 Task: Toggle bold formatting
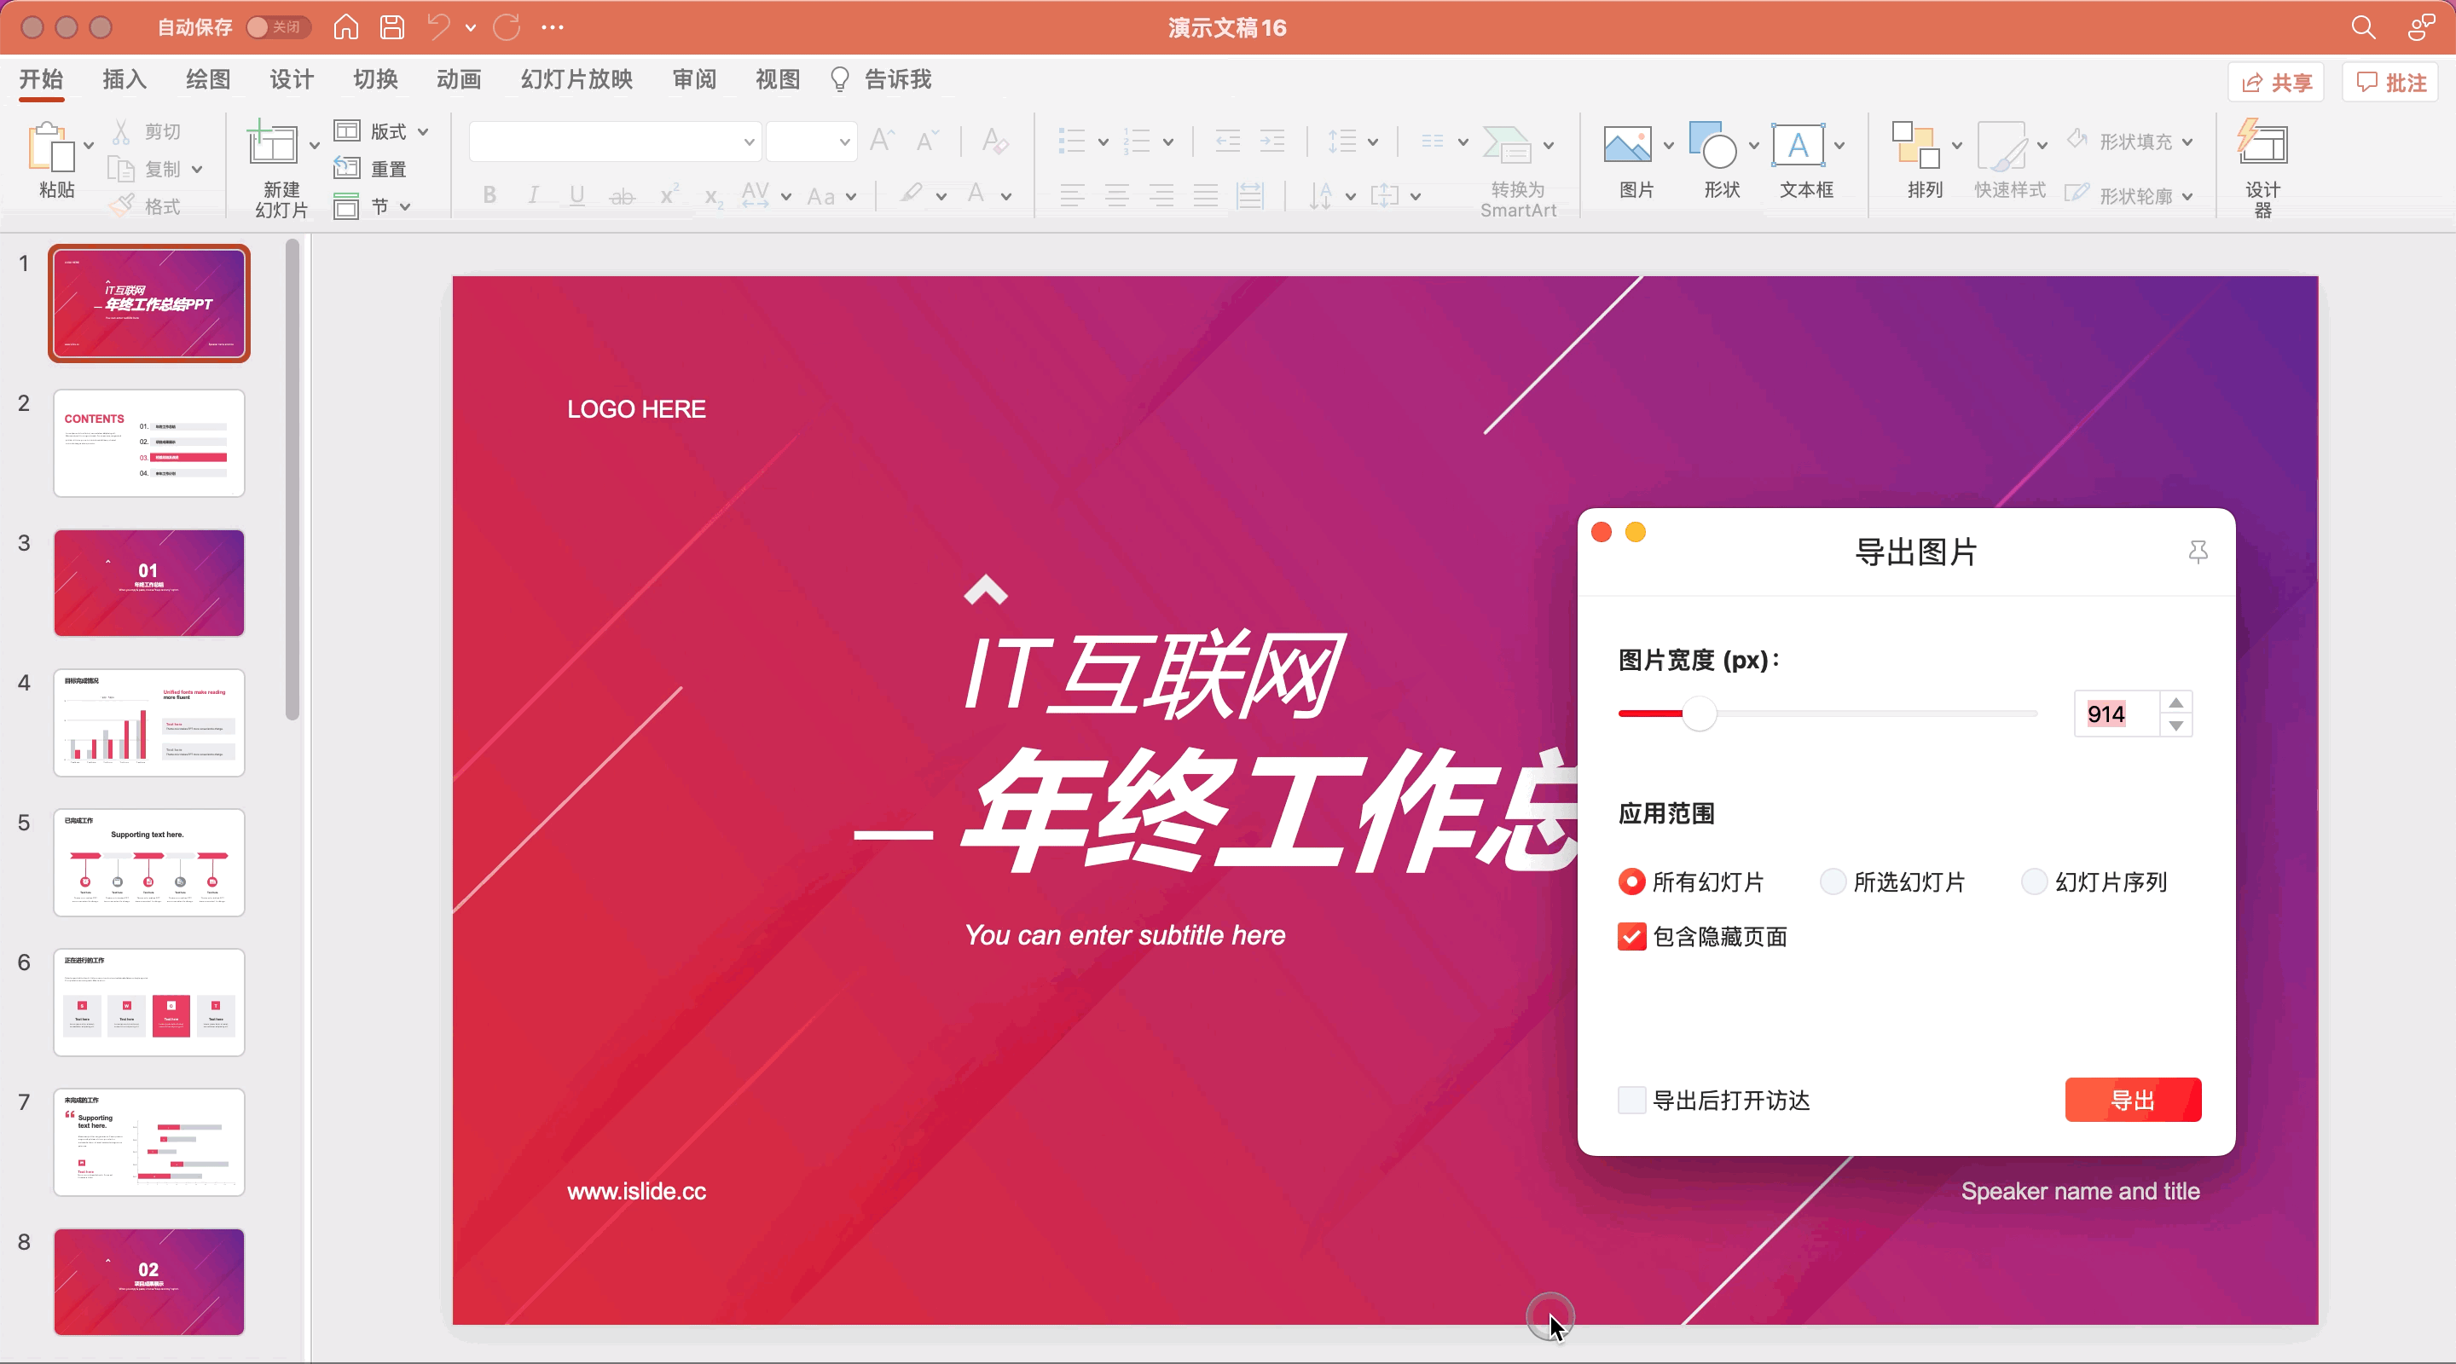489,195
